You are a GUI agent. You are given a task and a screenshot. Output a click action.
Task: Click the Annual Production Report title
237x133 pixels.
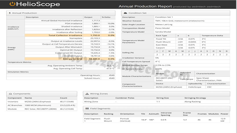(x=145, y=6)
